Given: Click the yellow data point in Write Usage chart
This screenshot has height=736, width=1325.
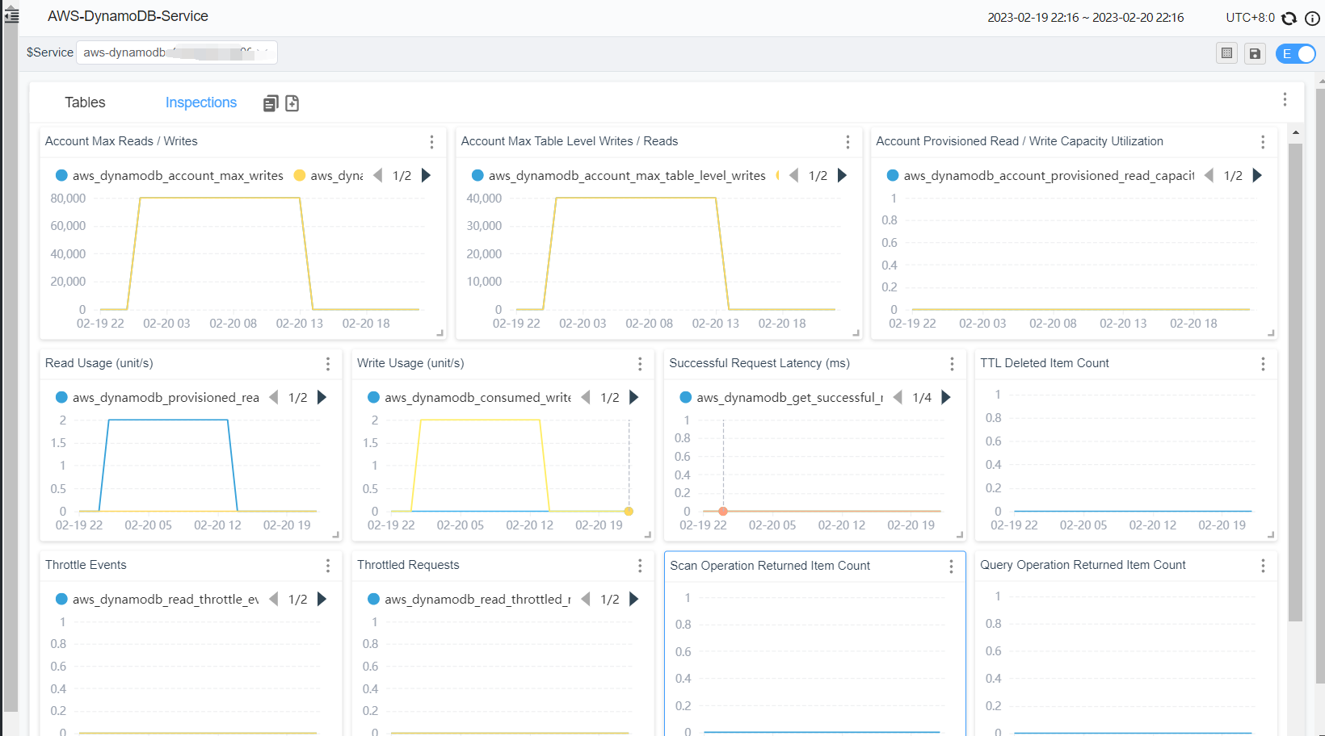Looking at the screenshot, I should (x=629, y=511).
